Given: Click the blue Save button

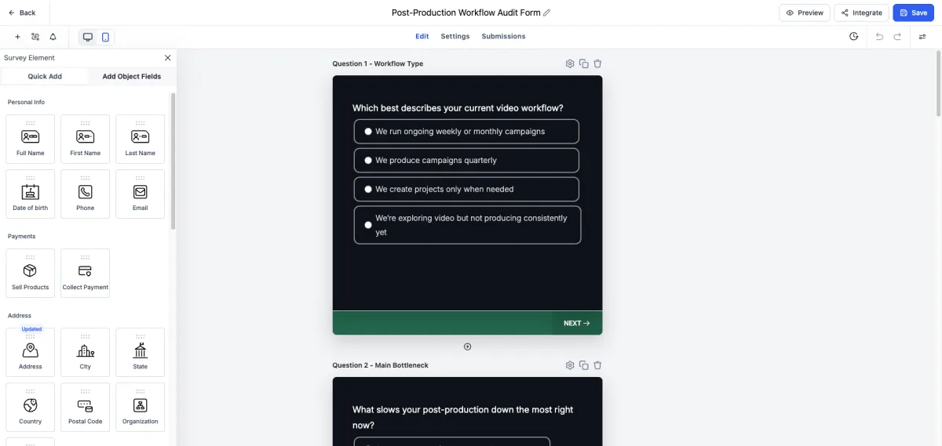Looking at the screenshot, I should click(x=913, y=13).
